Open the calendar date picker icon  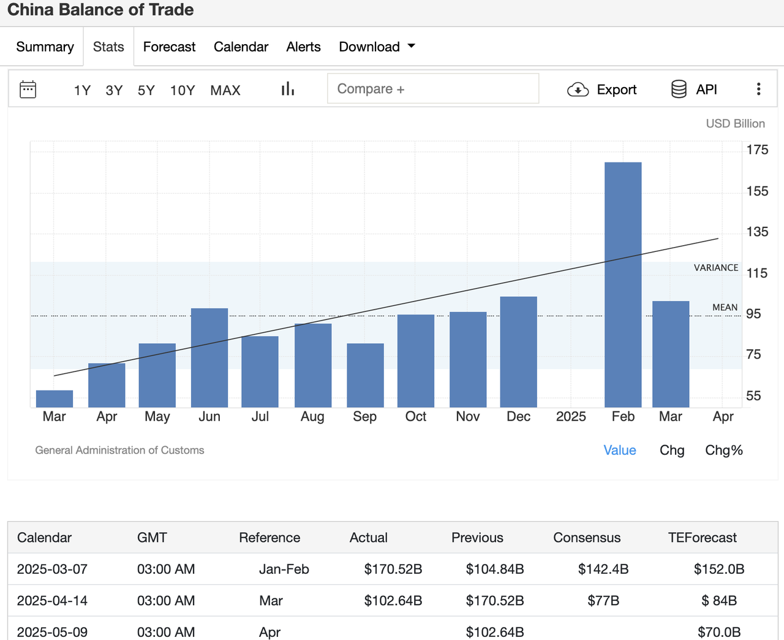coord(28,90)
